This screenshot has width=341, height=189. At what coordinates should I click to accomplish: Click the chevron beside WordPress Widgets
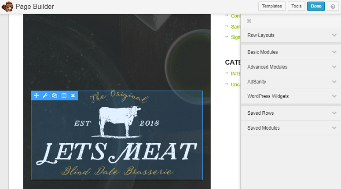334,96
